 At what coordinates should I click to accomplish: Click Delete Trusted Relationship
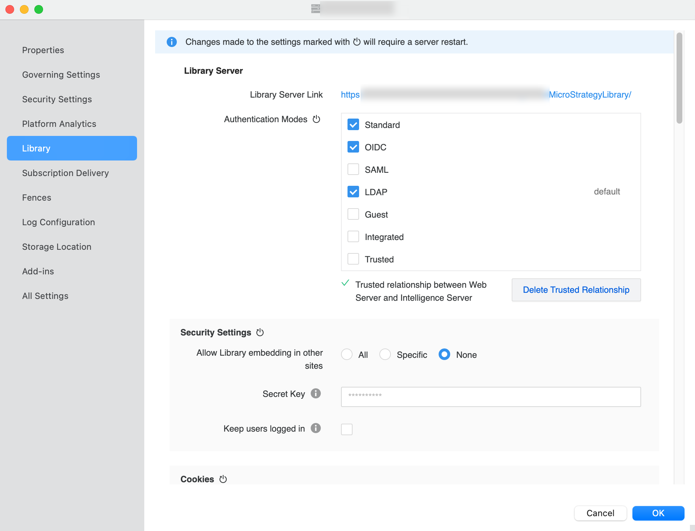576,290
